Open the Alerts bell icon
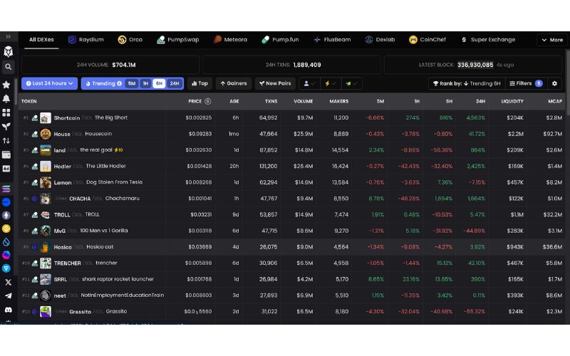 (6, 98)
